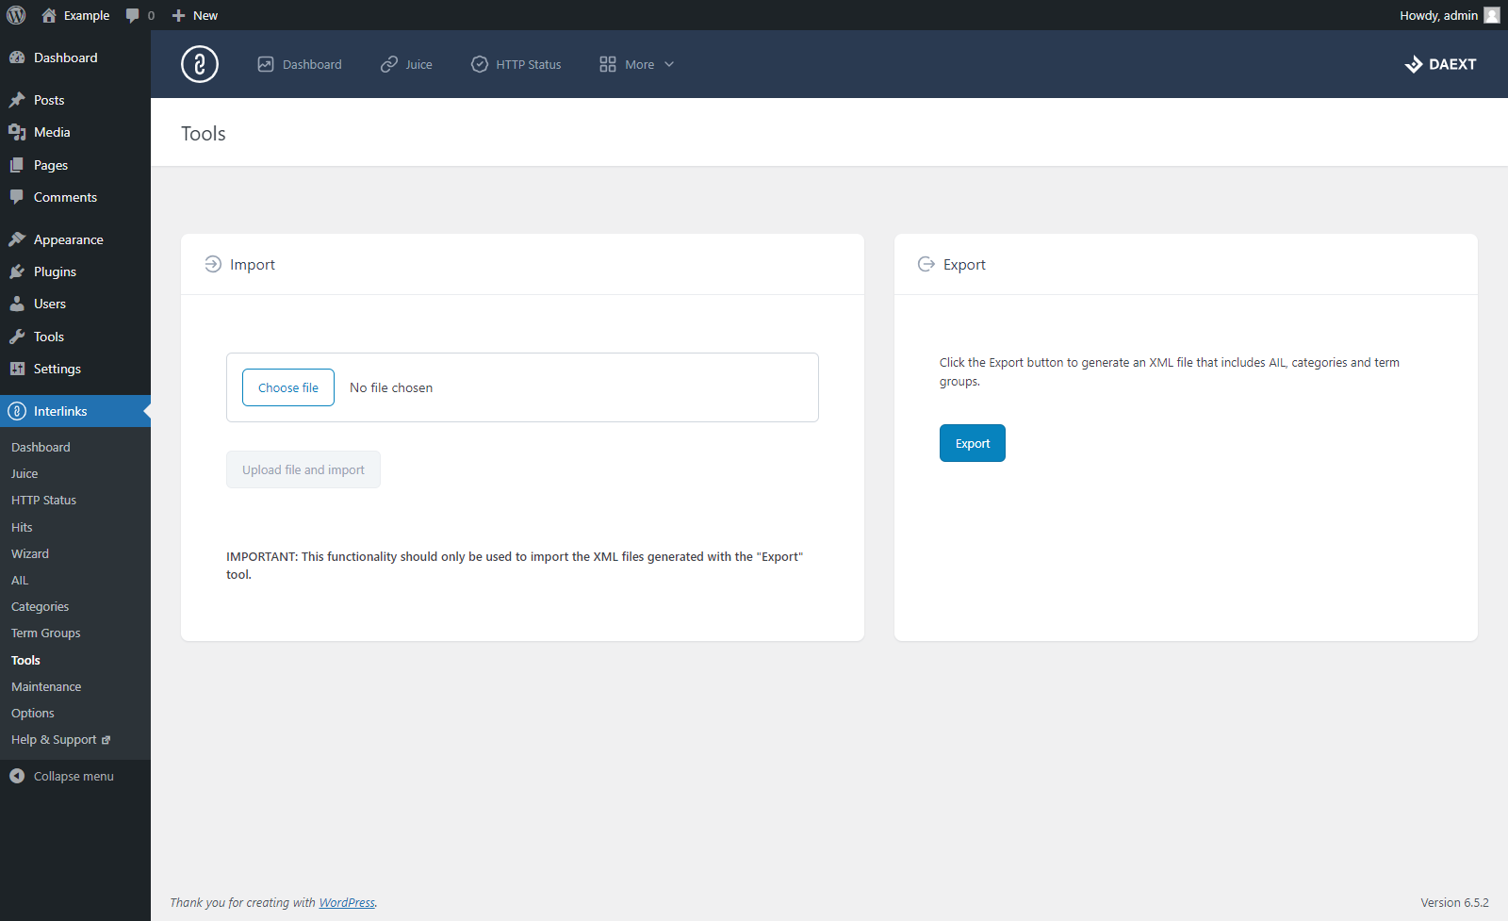Open the Help & Support external link
The height and width of the screenshot is (921, 1508).
60,739
